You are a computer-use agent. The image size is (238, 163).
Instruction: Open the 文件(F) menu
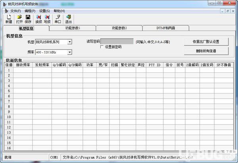tap(15, 11)
